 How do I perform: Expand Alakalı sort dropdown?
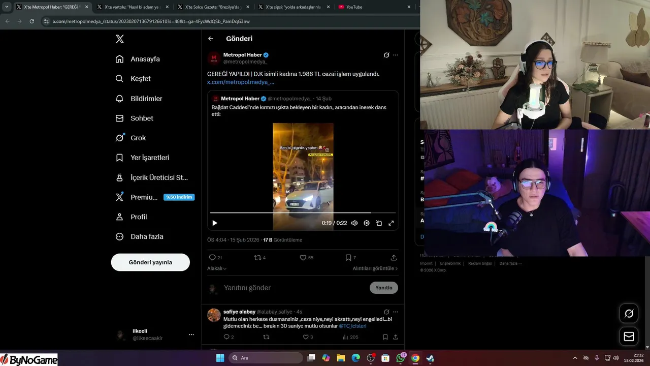(x=217, y=268)
